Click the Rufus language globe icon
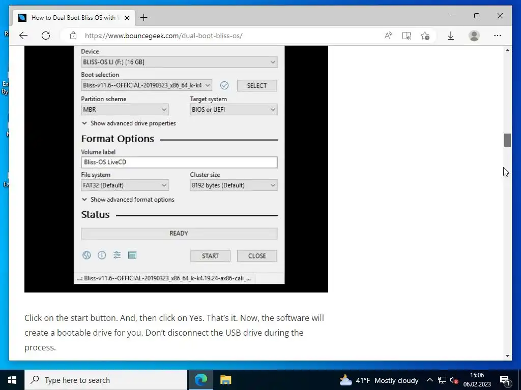The height and width of the screenshot is (390, 521). [86, 255]
